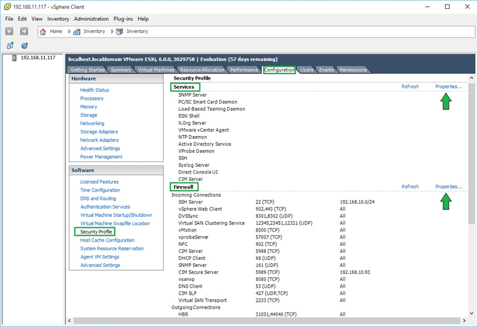Open Advanced Settings under Hardware
The height and width of the screenshot is (327, 478).
coord(101,149)
